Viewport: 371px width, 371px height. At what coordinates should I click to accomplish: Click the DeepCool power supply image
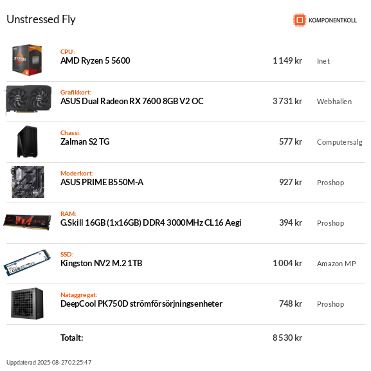coord(27,303)
